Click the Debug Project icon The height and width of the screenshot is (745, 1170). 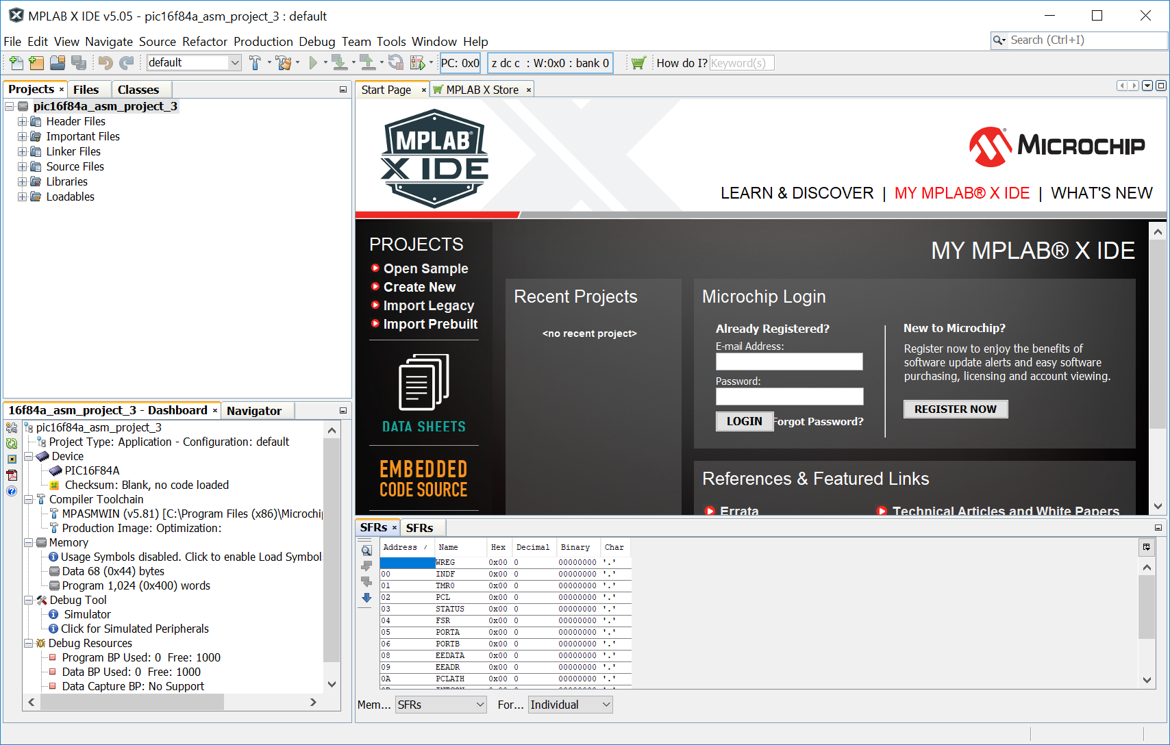tap(417, 63)
